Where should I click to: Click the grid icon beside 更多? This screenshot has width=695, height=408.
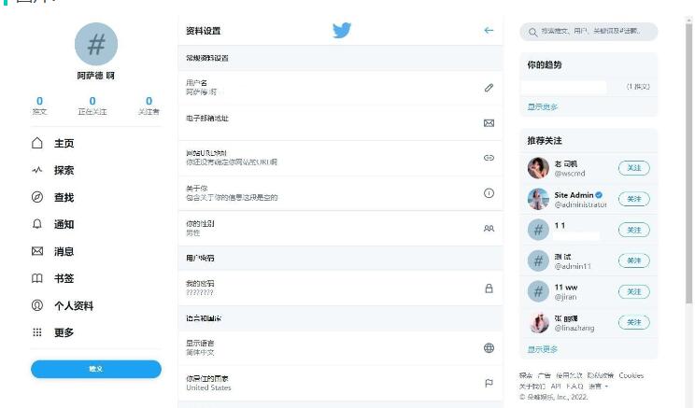click(37, 332)
